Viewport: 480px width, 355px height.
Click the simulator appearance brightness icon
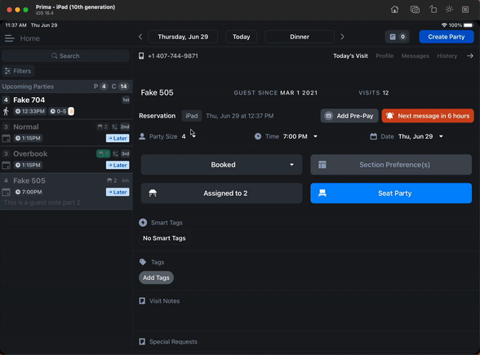click(449, 10)
